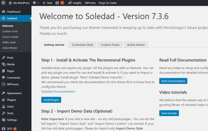Click the Posts pushpin icon in sidebar
Image resolution: width=208 pixels, height=131 pixels.
click(x=3, y=57)
